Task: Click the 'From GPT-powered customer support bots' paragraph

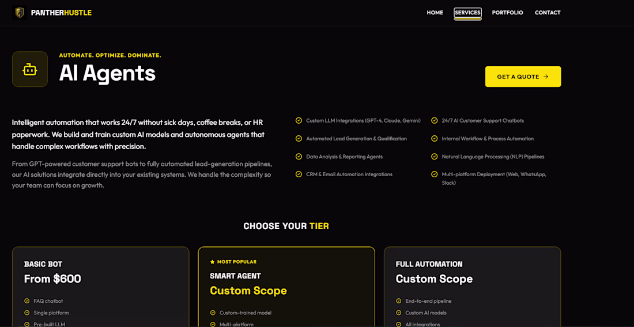Action: [x=142, y=175]
